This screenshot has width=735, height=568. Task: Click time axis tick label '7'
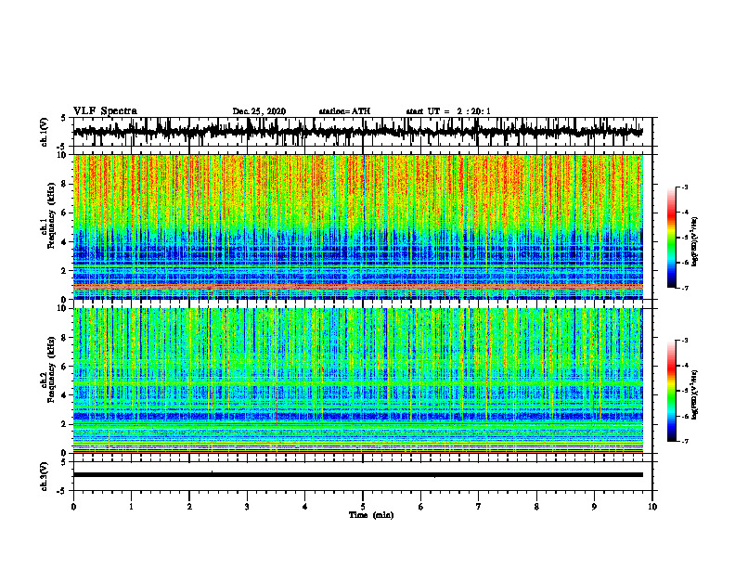coord(478,507)
